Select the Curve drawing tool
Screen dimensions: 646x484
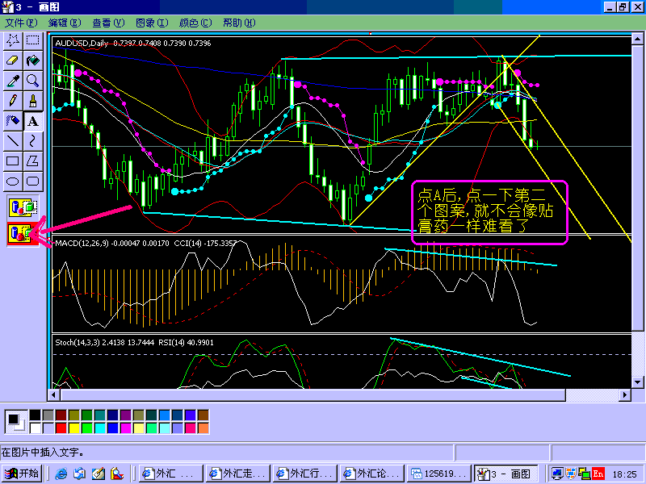pyautogui.click(x=33, y=140)
